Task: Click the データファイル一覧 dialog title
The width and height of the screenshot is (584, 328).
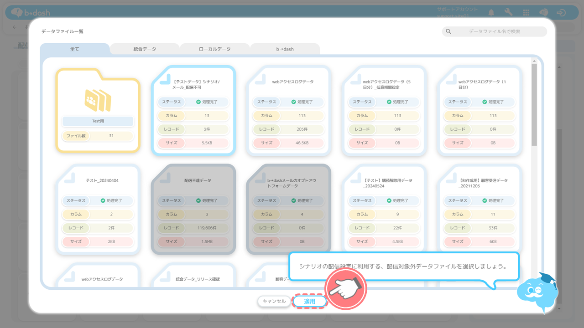Action: [x=63, y=31]
